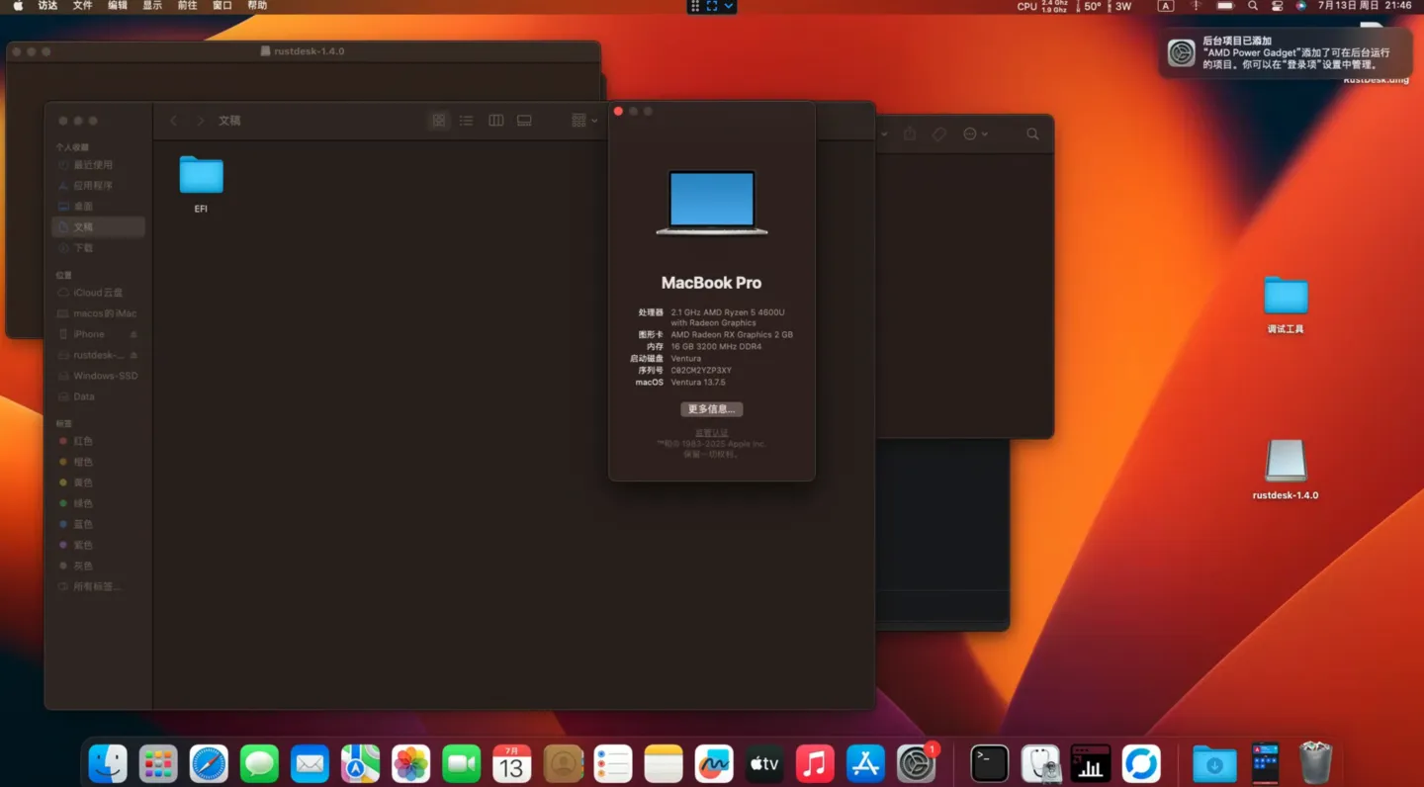
Task: Open App Store in Dock
Action: click(865, 763)
